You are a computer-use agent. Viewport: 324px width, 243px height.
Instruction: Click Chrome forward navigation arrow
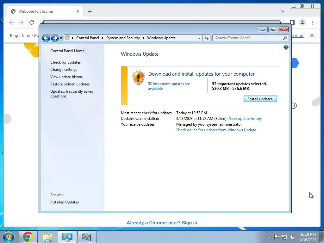(22, 22)
